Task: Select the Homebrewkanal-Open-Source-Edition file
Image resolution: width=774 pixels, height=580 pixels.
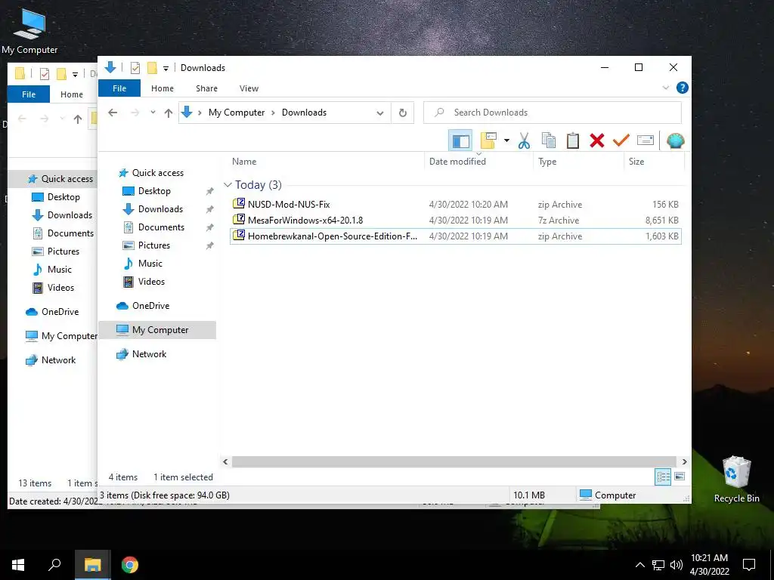Action: pos(455,236)
